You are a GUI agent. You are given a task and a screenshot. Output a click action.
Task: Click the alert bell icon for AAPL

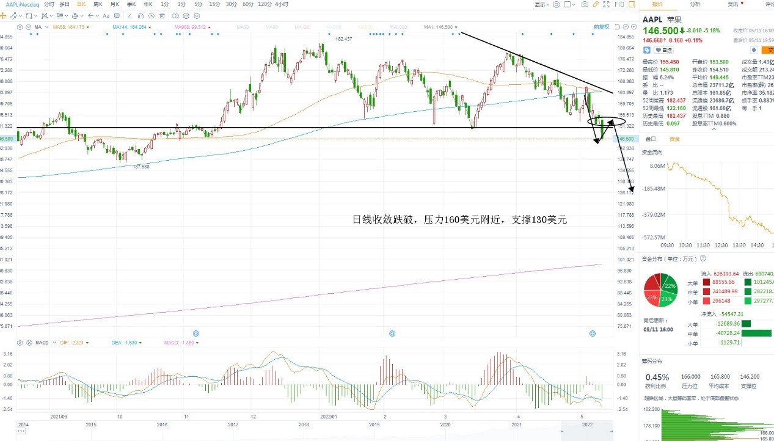click(754, 50)
